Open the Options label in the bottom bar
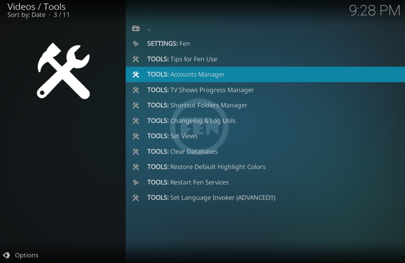Viewport: 405px width, 263px height. point(27,255)
